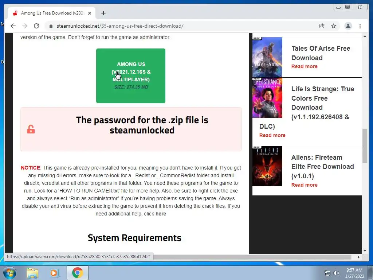Go back to the previous page
This screenshot has width=373, height=280.
click(13, 26)
